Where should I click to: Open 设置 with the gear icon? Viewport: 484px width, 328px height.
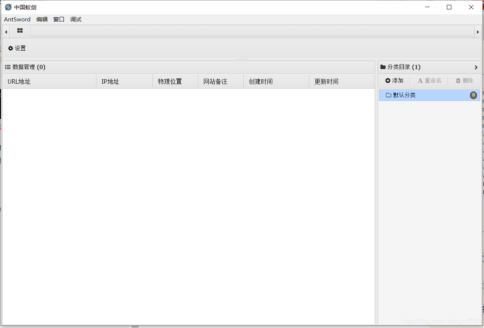[x=17, y=48]
